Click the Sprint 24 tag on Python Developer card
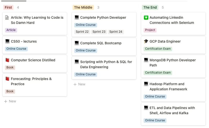 [116, 32]
